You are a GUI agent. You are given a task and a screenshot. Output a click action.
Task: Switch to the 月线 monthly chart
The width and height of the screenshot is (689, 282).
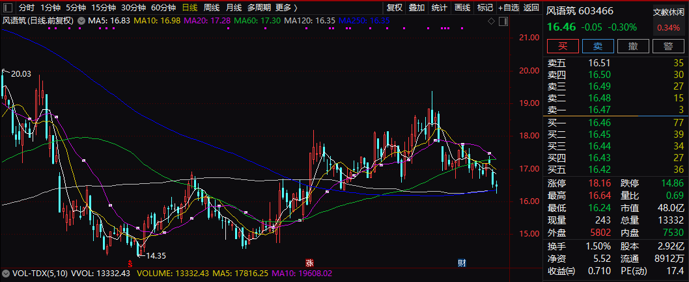[x=233, y=7]
